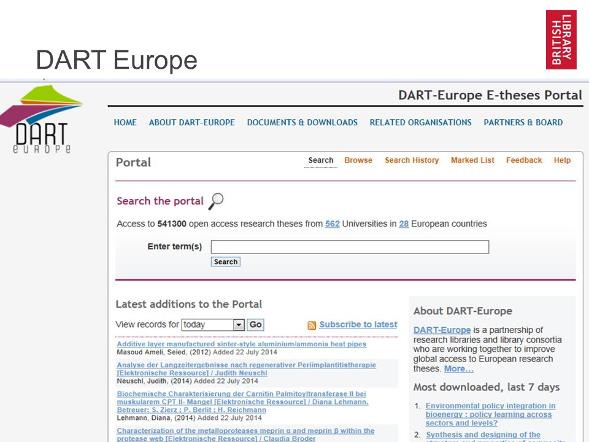
Task: Open Environmental policy integration in bioenergy link
Action: tap(490, 414)
